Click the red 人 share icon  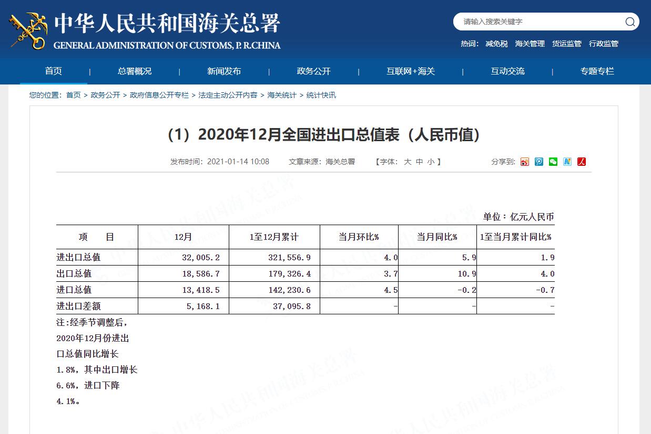[x=581, y=162]
